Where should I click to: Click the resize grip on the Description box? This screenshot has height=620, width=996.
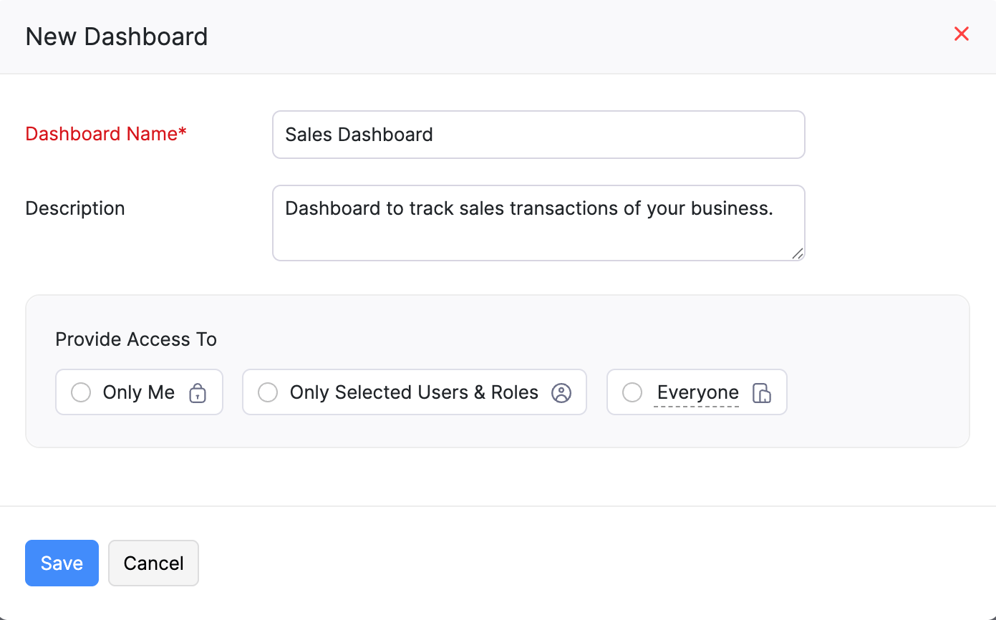tap(797, 254)
